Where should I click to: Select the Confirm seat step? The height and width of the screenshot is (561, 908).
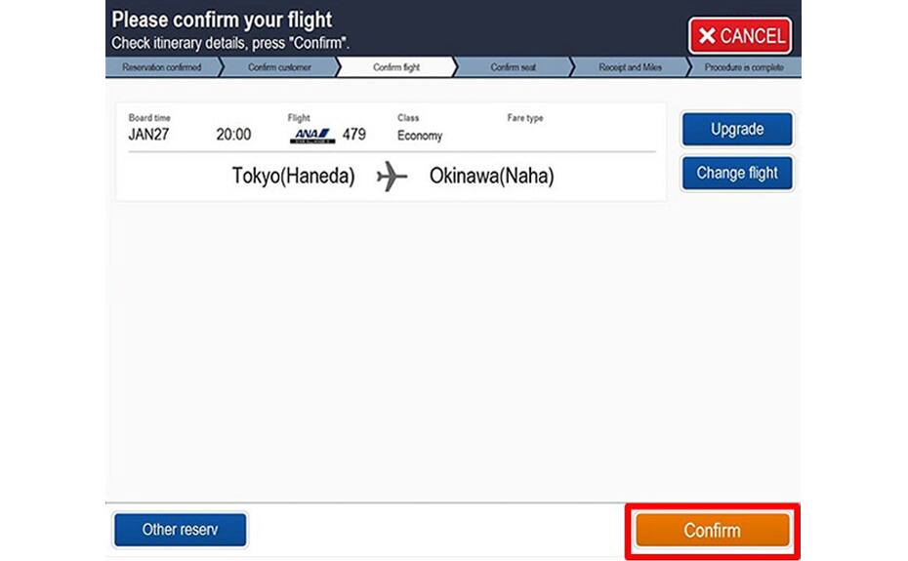click(513, 67)
